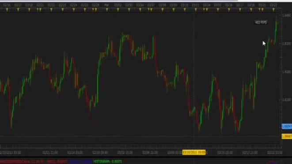
Task: Click the yellow marker below date 02/17
Action: (18, 9)
